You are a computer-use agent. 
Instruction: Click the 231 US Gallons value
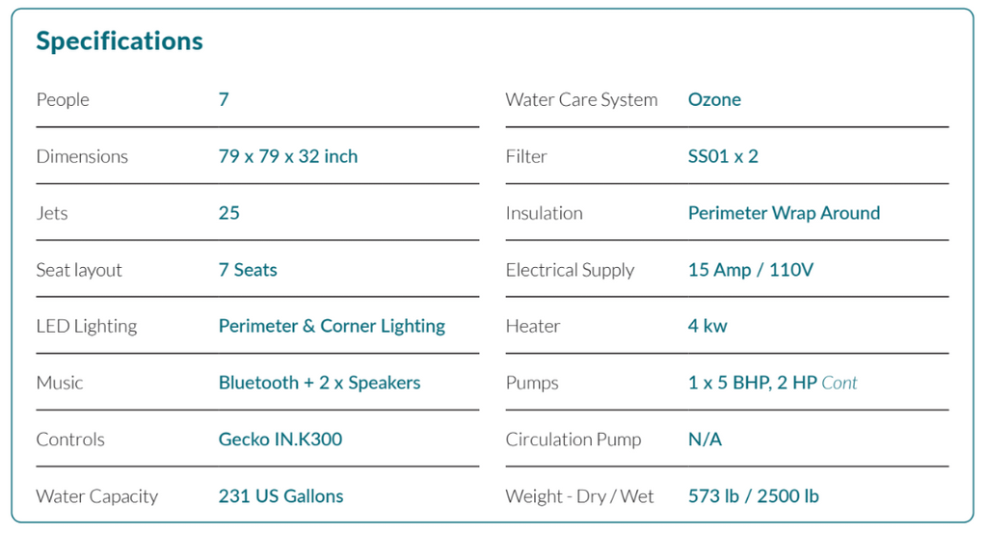point(280,496)
